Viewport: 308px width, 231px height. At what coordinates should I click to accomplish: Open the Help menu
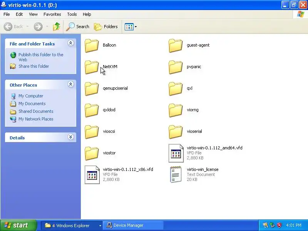[87, 14]
